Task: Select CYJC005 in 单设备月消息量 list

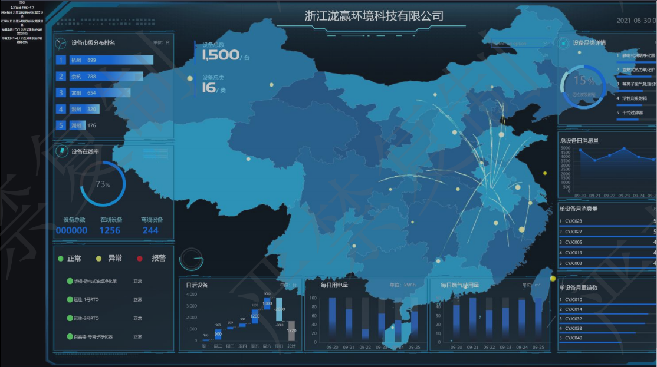Action: coord(573,242)
